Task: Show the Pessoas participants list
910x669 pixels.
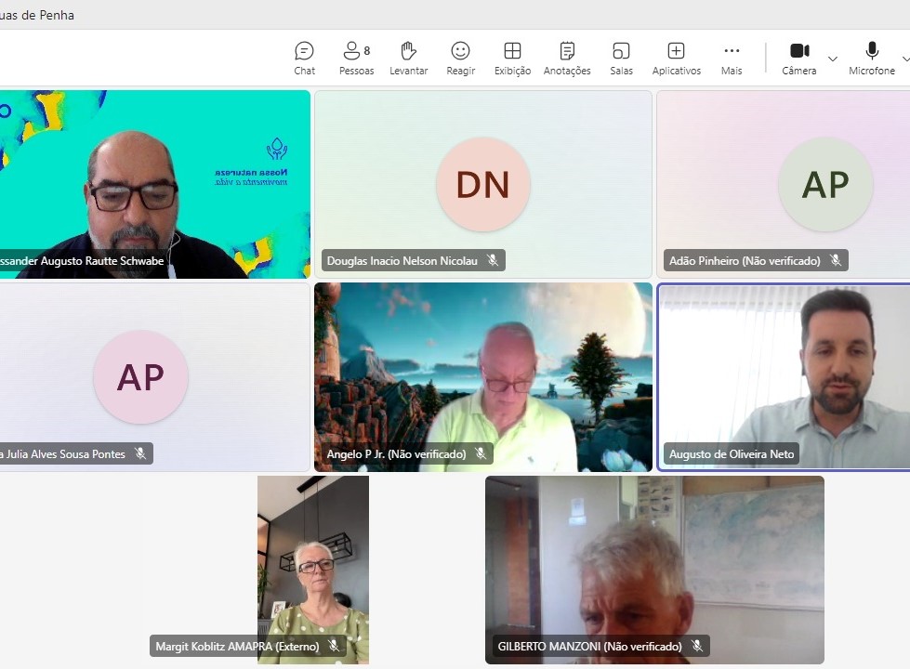Action: (355, 59)
